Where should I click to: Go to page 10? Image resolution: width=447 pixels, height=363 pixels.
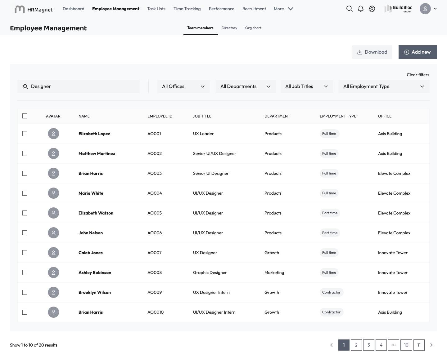pyautogui.click(x=406, y=345)
